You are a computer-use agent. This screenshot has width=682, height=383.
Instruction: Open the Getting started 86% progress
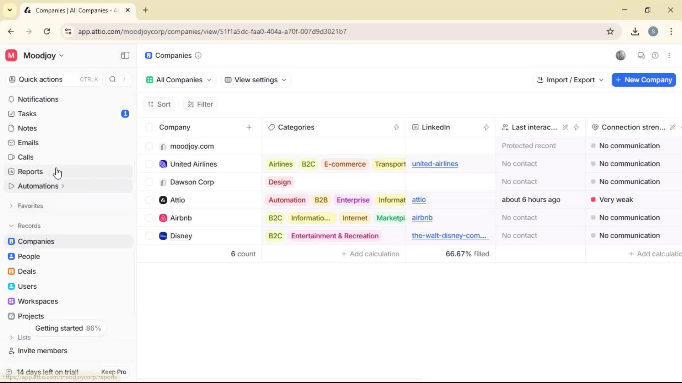(68, 328)
